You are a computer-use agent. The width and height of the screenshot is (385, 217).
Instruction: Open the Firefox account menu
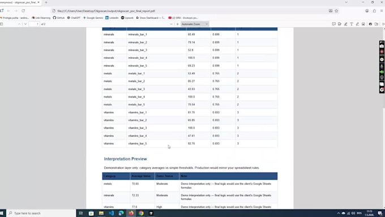367,11
